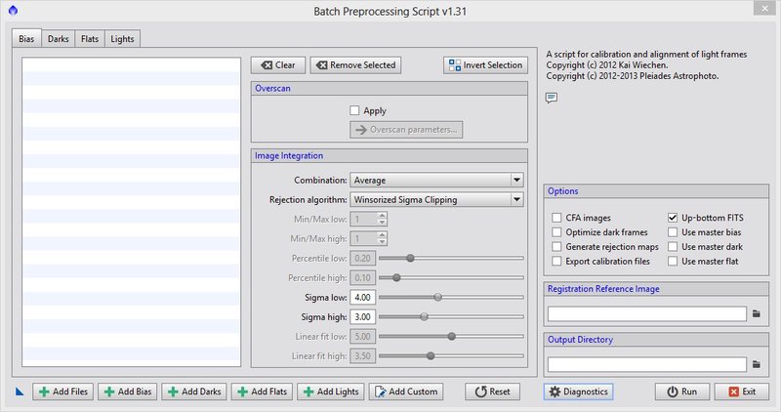Add Lights frames
This screenshot has height=412, width=781.
point(331,391)
